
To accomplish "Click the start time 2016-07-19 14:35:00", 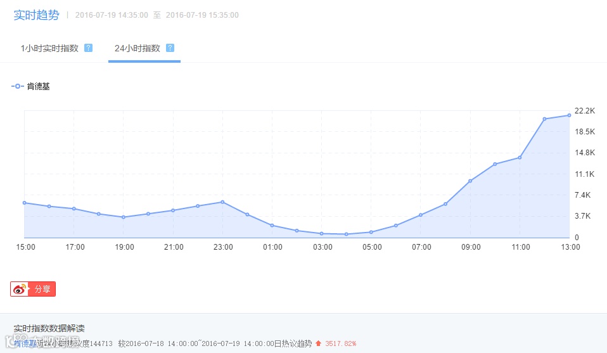I will pyautogui.click(x=112, y=15).
